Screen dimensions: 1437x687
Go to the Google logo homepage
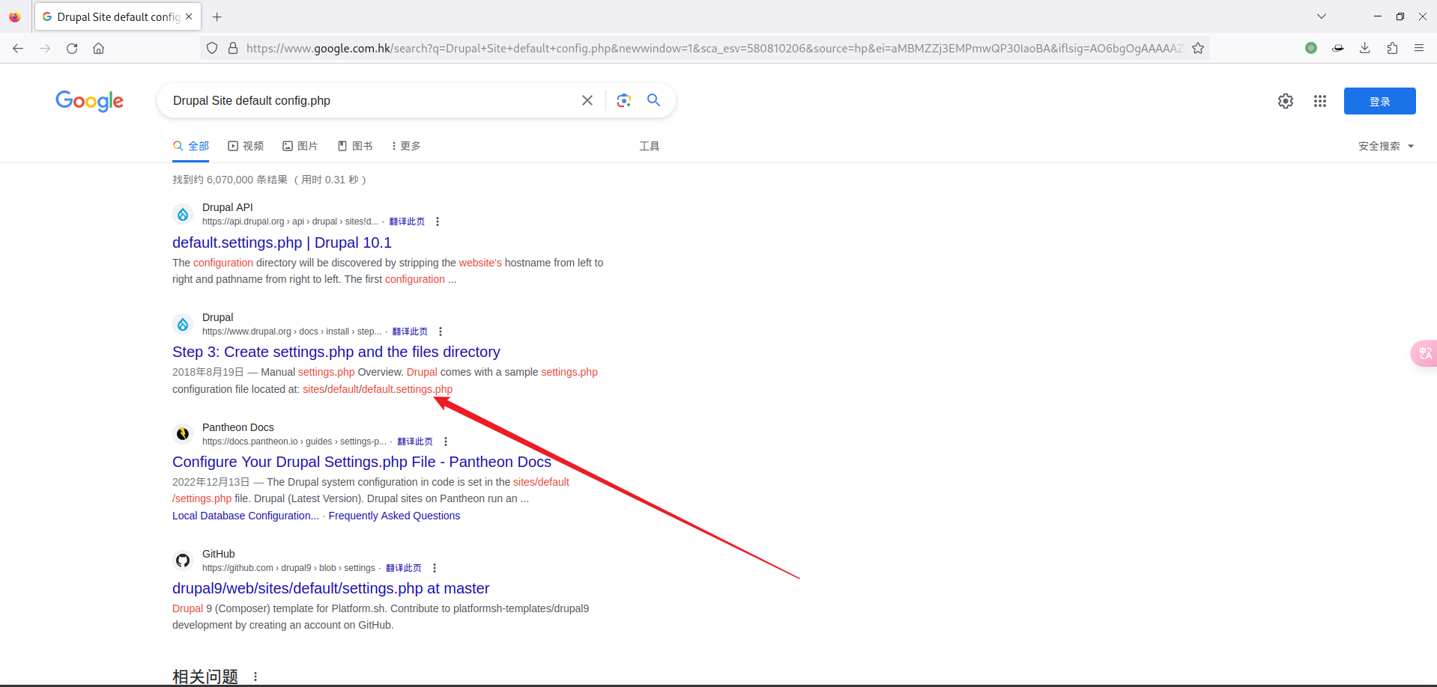coord(90,101)
